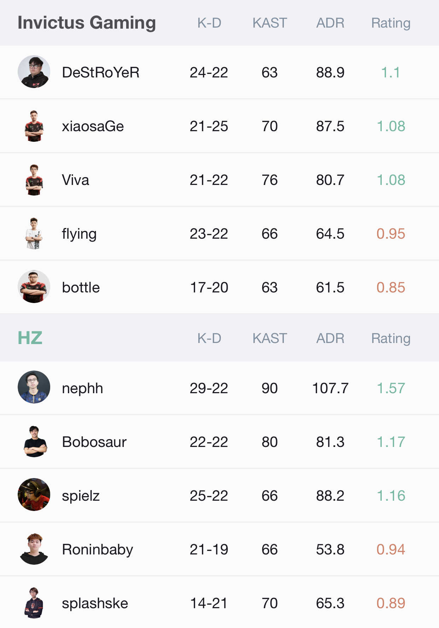Tap DeStRoYeR's player avatar

click(34, 72)
